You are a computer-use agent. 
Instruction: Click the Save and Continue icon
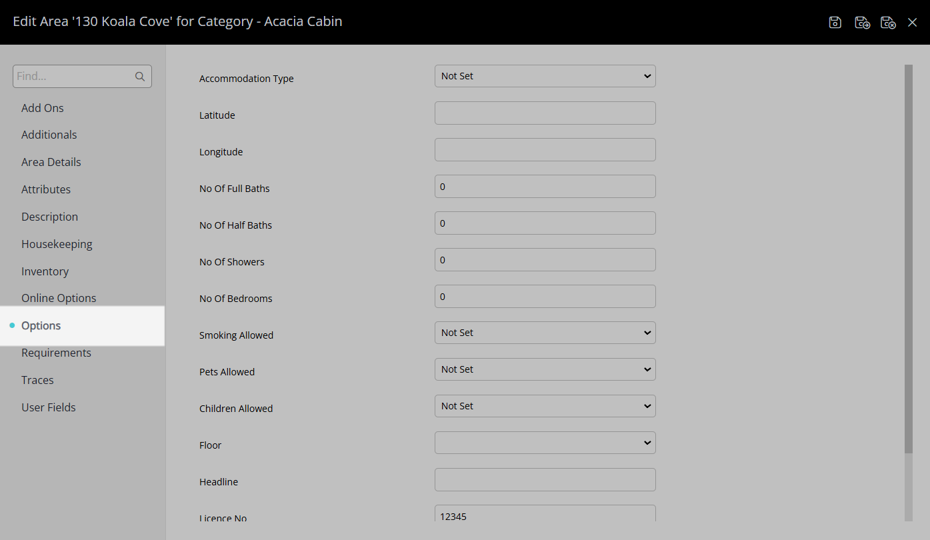click(862, 23)
